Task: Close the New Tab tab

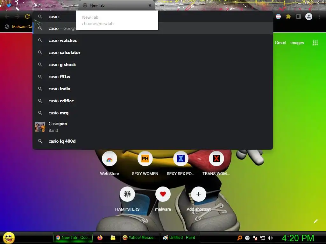Action: click(x=150, y=5)
